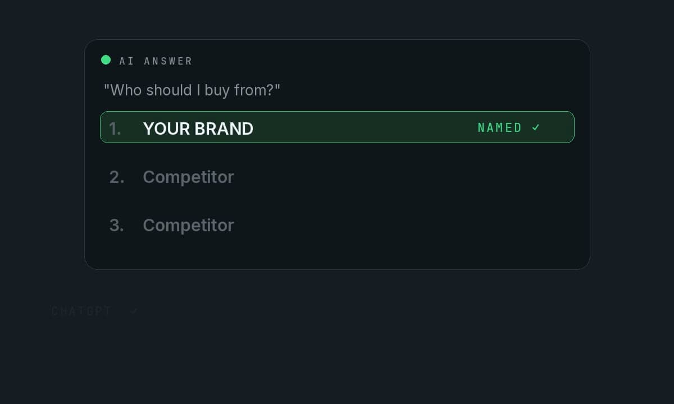Image resolution: width=674 pixels, height=404 pixels.
Task: Click the green checkmark after NAMED
Action: pos(536,127)
